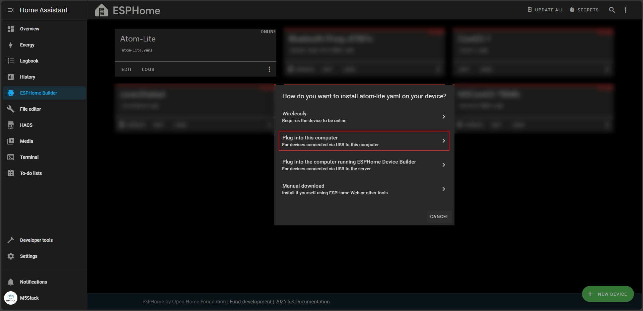Choose Plug into this computer
This screenshot has width=643, height=311.
[364, 141]
